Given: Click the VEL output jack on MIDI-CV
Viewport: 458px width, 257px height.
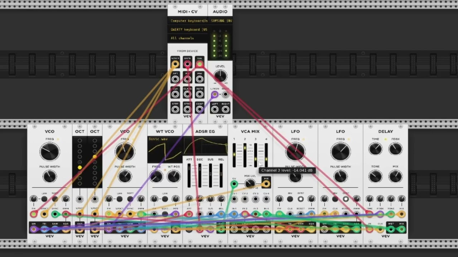Looking at the screenshot, I should 200,64.
